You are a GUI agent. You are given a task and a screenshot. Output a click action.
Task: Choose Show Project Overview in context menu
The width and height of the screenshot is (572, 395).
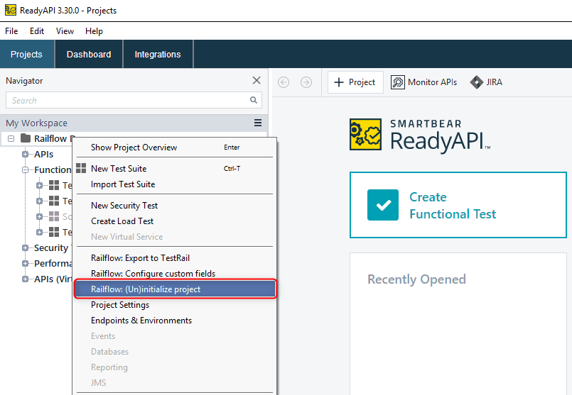(174, 148)
